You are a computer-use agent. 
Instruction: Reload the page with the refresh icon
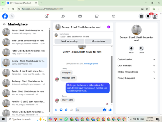13,9
